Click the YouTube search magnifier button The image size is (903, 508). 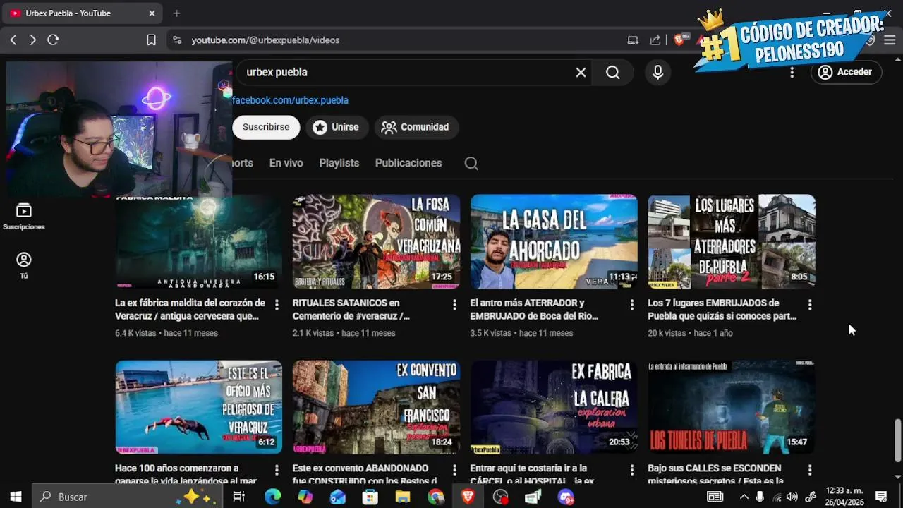pyautogui.click(x=612, y=72)
